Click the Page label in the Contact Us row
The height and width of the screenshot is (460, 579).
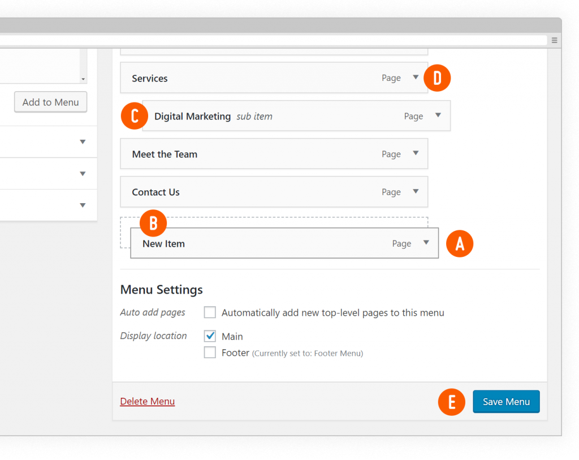pyautogui.click(x=391, y=192)
